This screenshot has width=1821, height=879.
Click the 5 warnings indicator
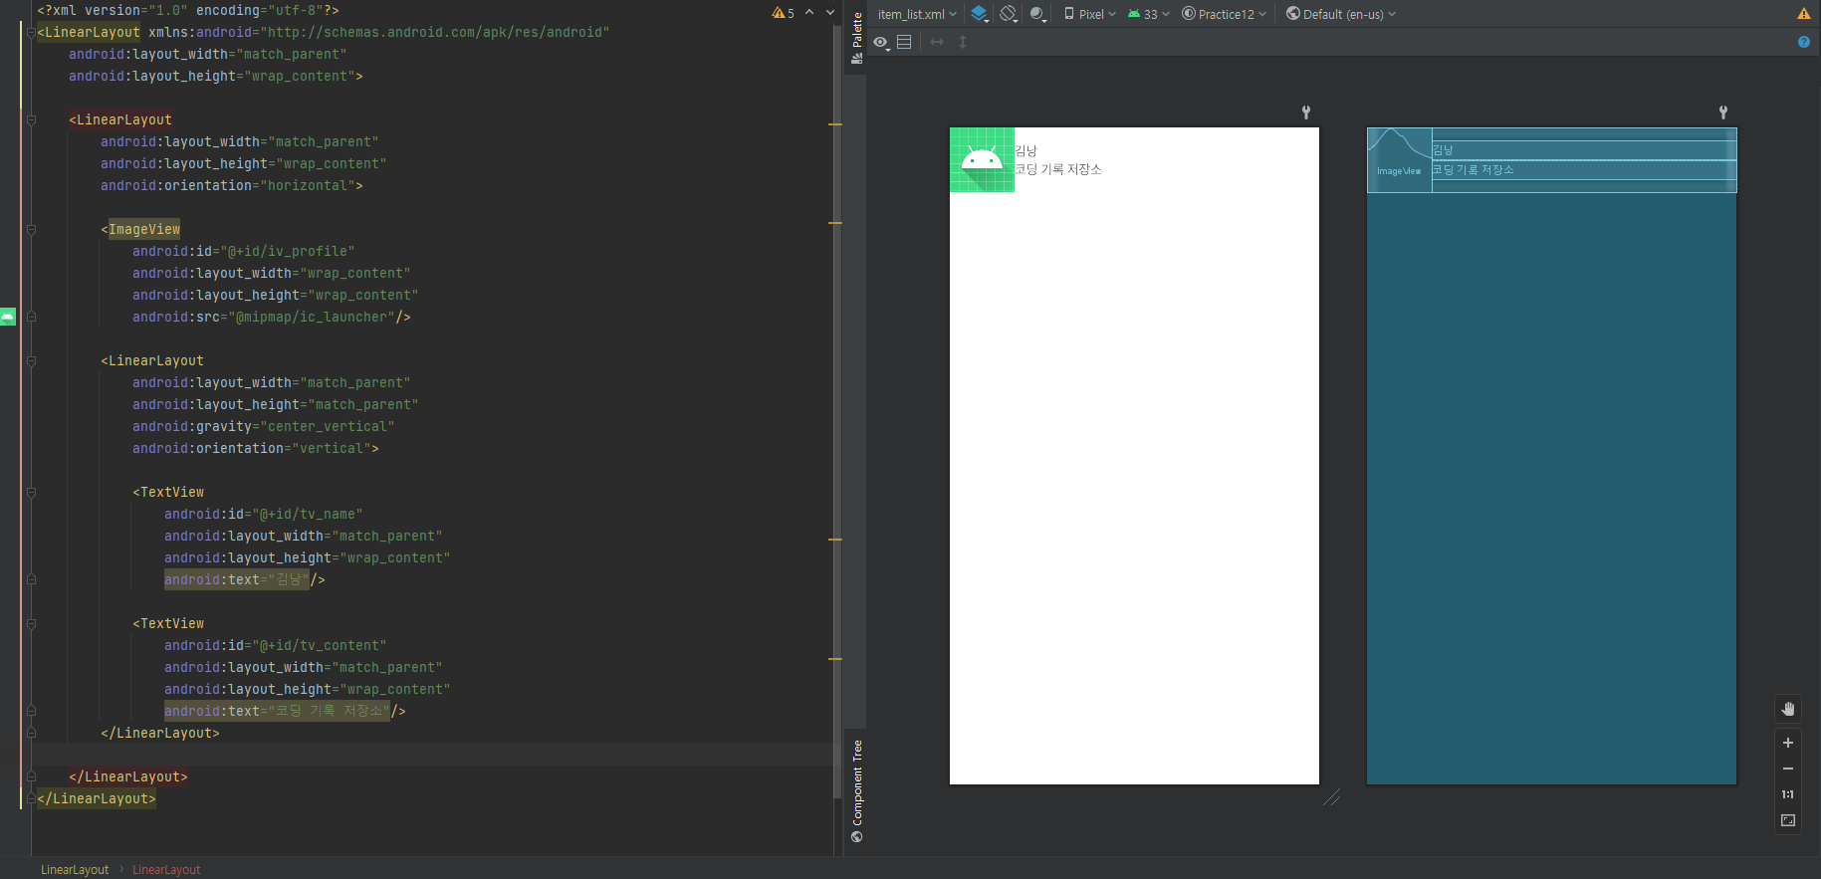(x=784, y=13)
